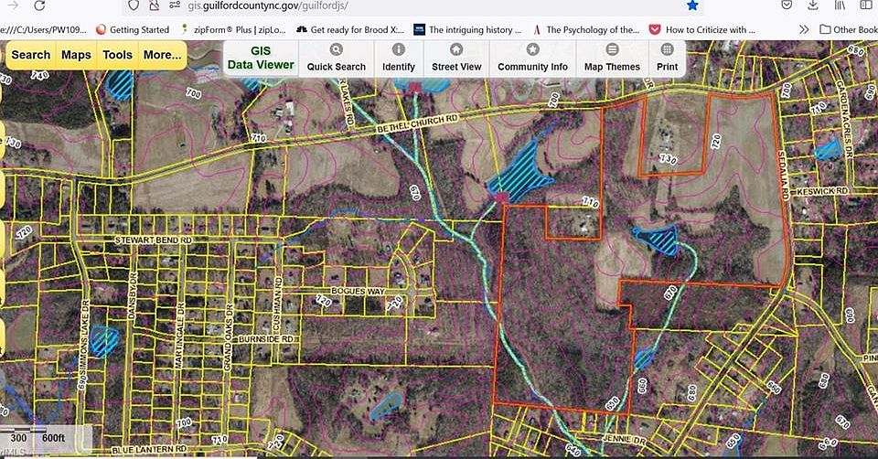The height and width of the screenshot is (459, 878).
Task: Open Map Themes layer list
Action: click(x=612, y=50)
